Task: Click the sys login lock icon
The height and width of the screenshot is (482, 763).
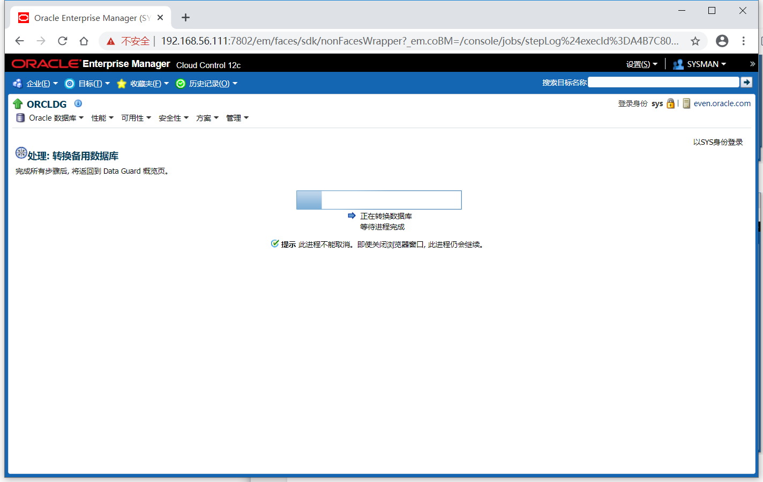Action: pyautogui.click(x=670, y=103)
